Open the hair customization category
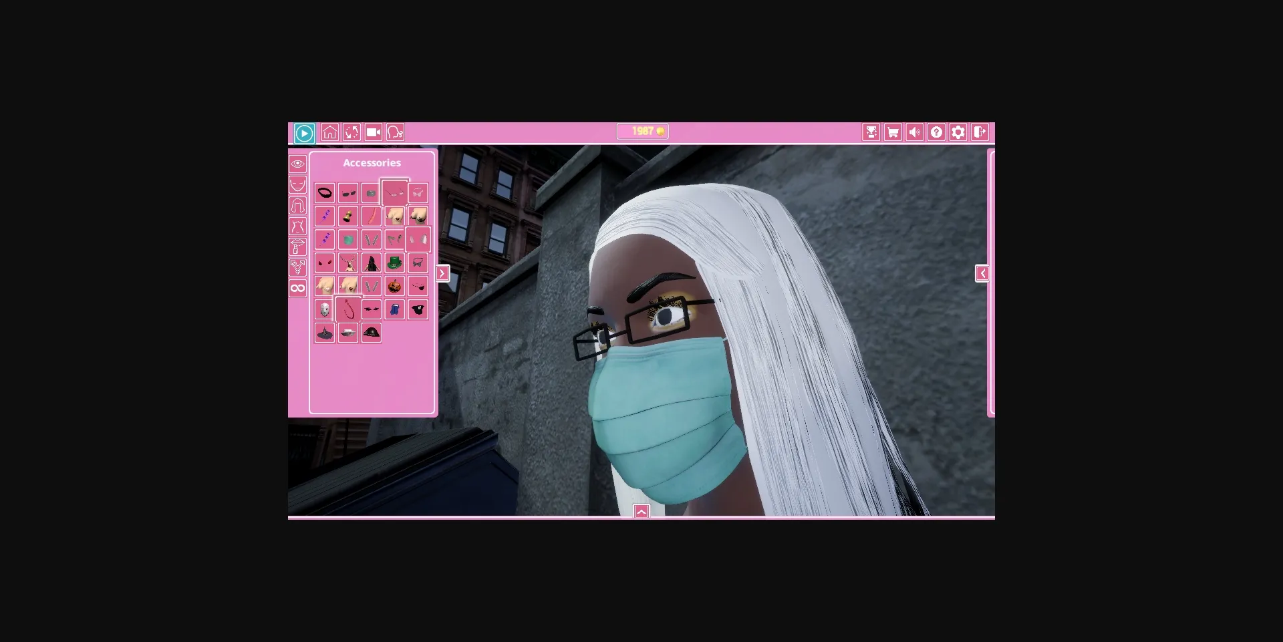Image resolution: width=1283 pixels, height=642 pixels. point(297,205)
